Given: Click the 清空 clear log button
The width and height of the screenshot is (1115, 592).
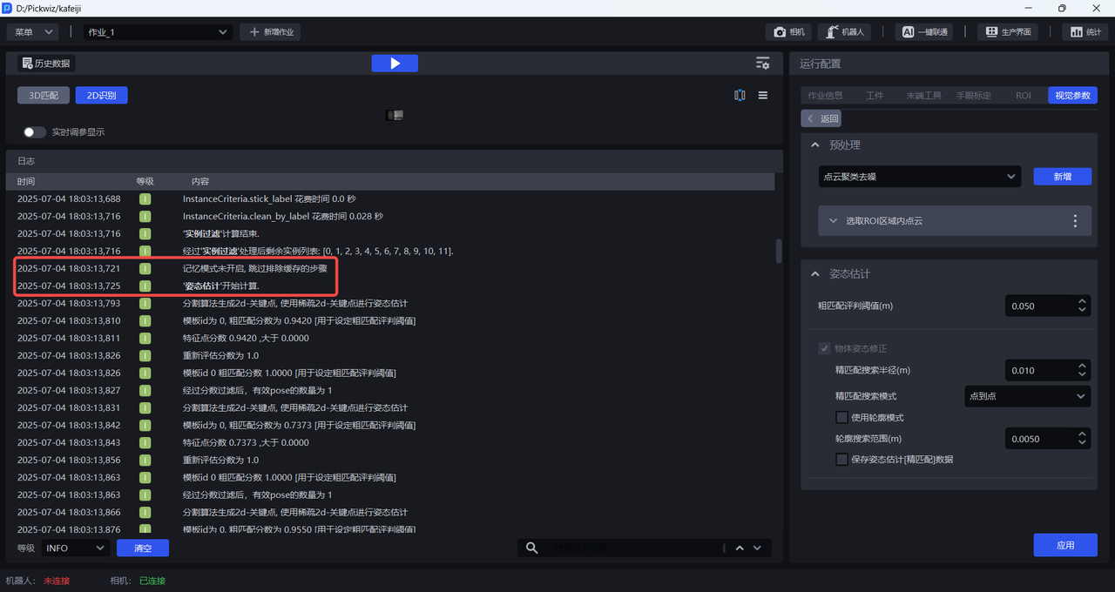Looking at the screenshot, I should [x=142, y=548].
